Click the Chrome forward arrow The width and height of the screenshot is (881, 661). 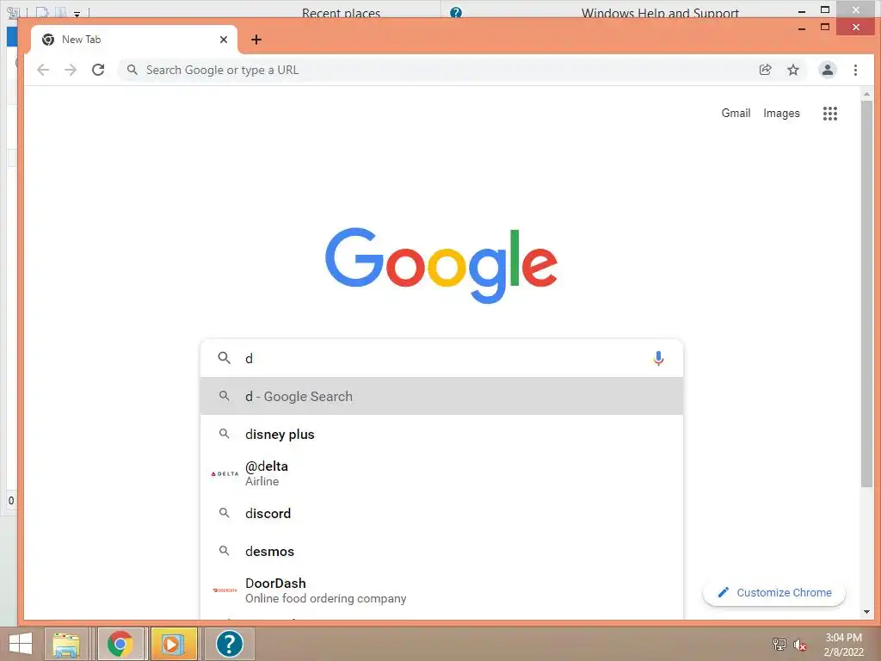[71, 70]
